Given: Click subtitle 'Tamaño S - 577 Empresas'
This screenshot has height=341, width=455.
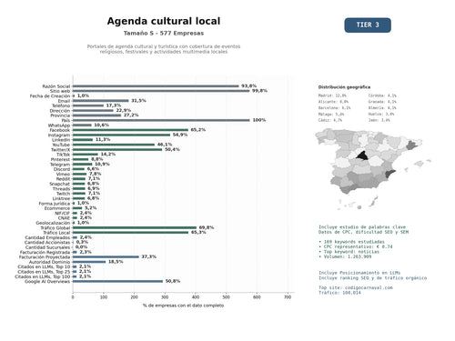Looking at the screenshot, I should [x=164, y=34].
